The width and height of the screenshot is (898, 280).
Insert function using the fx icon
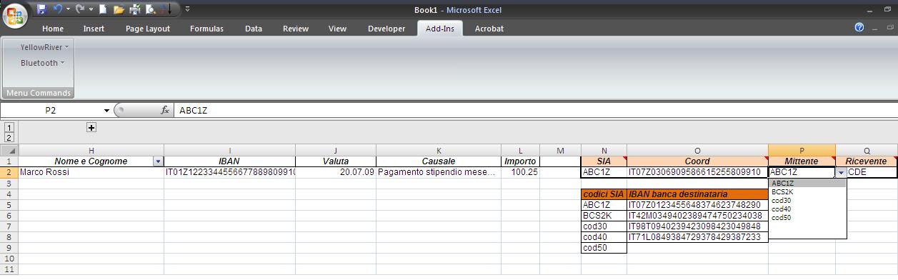tap(165, 110)
